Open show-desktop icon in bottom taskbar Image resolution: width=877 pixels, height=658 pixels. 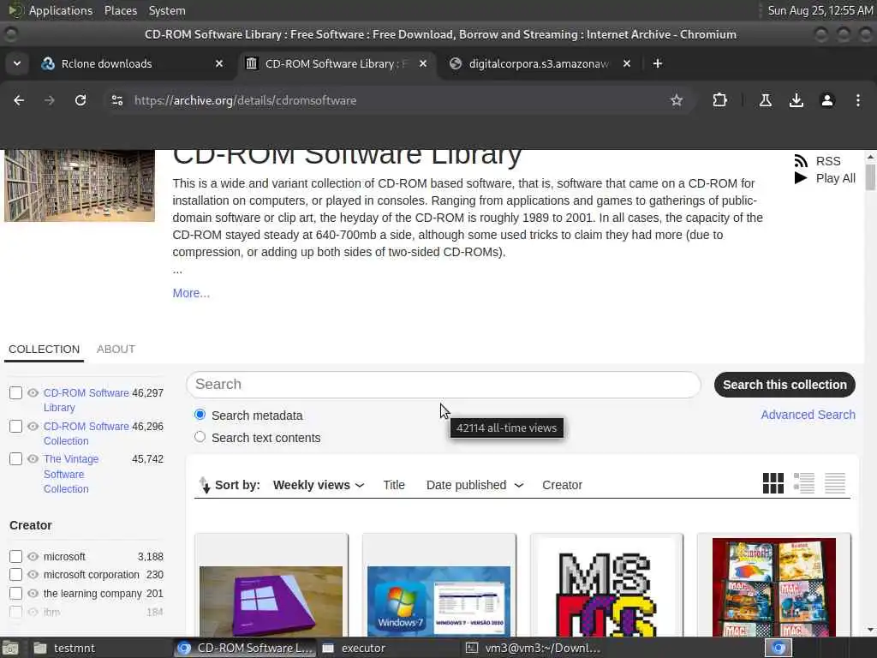(x=10, y=648)
